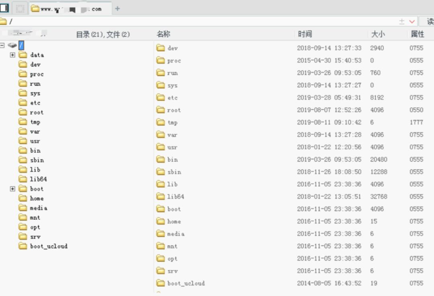Click the folder icon in the path bar
This screenshot has width=434, height=296.
(x=3, y=22)
